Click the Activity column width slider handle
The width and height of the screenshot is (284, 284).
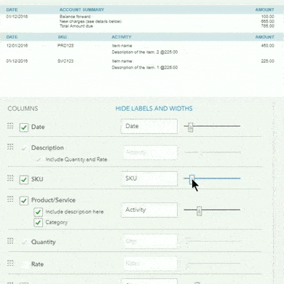coord(199,210)
